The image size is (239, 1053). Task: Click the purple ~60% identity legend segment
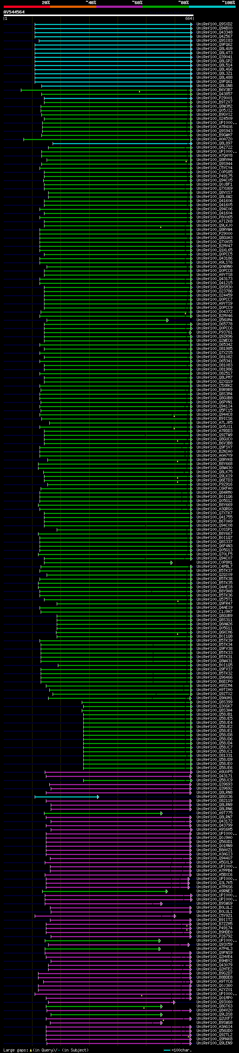tap(119, 7)
